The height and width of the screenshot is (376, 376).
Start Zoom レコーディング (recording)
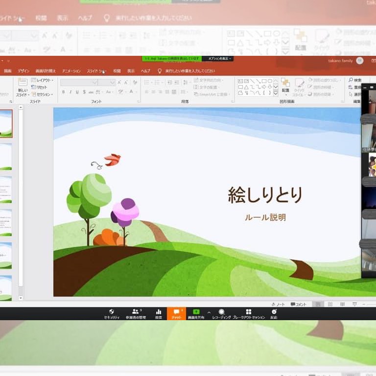pyautogui.click(x=222, y=314)
